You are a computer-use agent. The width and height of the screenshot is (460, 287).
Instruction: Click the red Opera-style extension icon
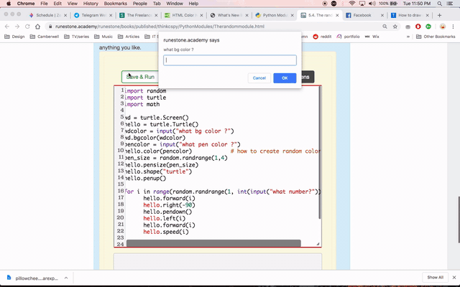(418, 27)
